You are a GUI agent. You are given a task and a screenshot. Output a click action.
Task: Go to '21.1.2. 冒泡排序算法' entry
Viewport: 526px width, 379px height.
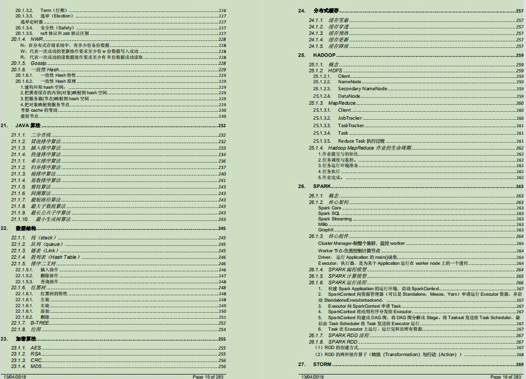pyautogui.click(x=118, y=141)
